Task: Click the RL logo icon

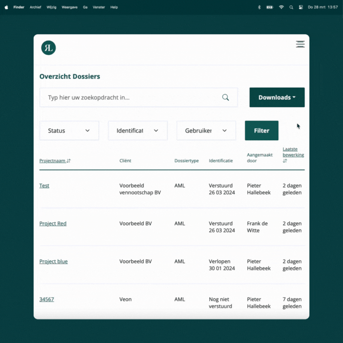Action: click(x=48, y=48)
